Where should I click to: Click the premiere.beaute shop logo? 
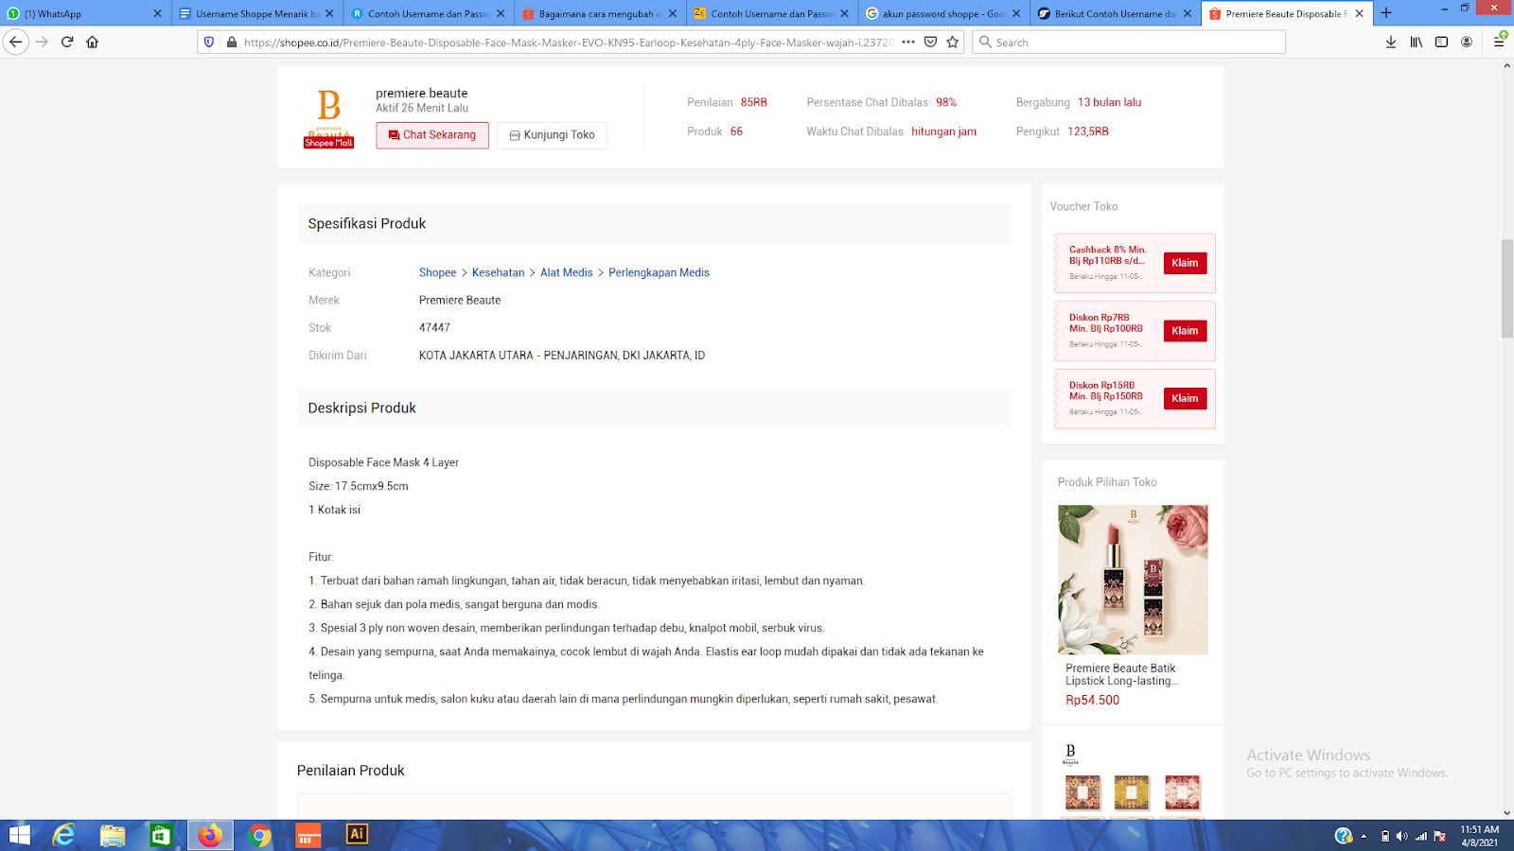328,118
